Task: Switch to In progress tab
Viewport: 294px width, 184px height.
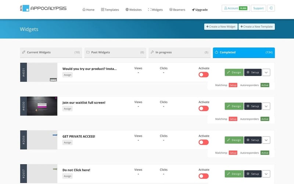Action: 179,52
